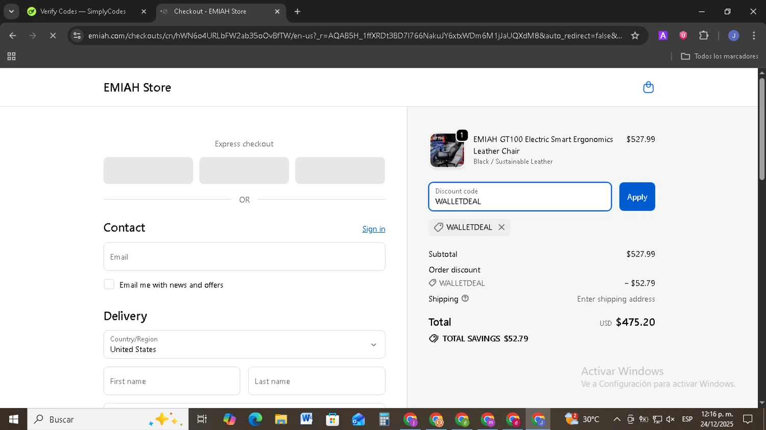Click the page vertical scrollbar thumb
The width and height of the screenshot is (766, 430).
click(x=762, y=129)
